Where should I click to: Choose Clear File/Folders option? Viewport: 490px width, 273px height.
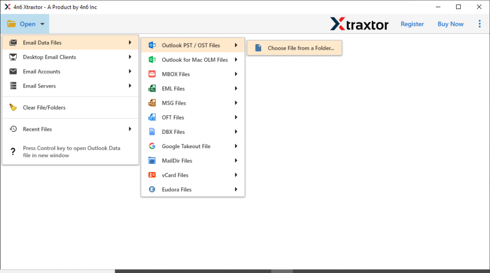pyautogui.click(x=70, y=108)
